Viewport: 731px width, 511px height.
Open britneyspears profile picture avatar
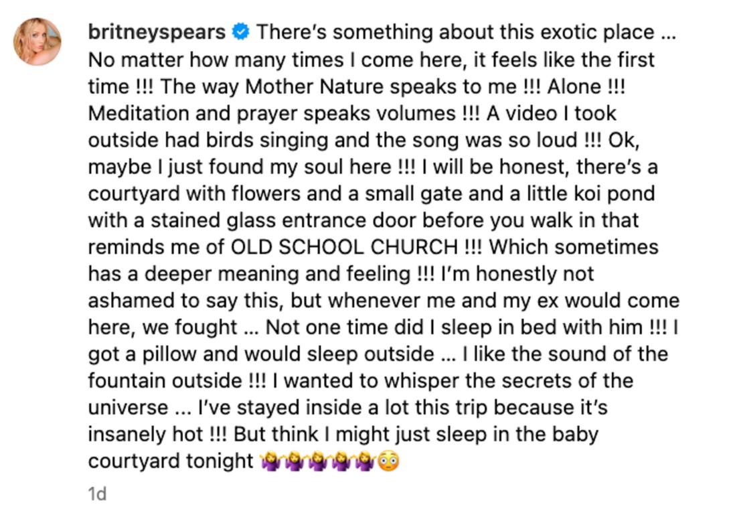[x=37, y=42]
